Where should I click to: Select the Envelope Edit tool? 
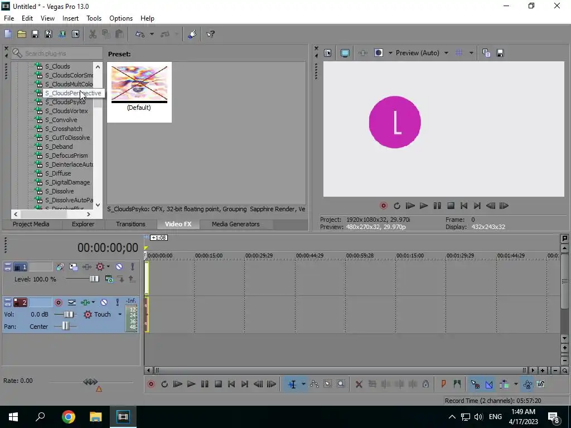coord(314,384)
